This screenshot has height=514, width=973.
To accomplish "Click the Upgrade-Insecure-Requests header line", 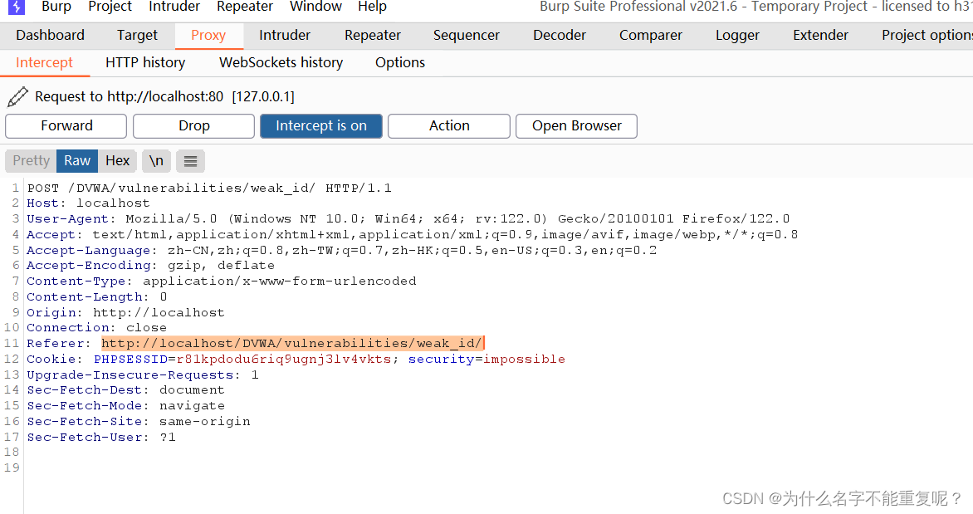I will point(143,375).
